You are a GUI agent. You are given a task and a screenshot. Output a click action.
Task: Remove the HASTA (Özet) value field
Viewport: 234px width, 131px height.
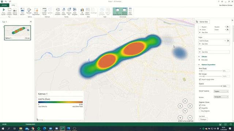[228, 41]
